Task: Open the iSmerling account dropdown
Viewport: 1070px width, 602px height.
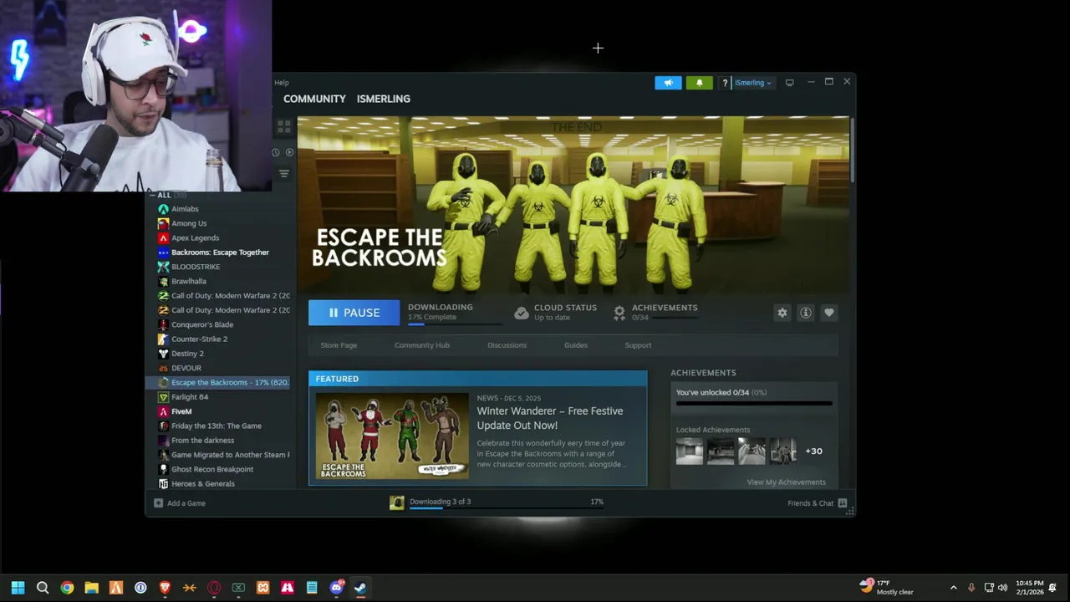Action: pos(752,83)
